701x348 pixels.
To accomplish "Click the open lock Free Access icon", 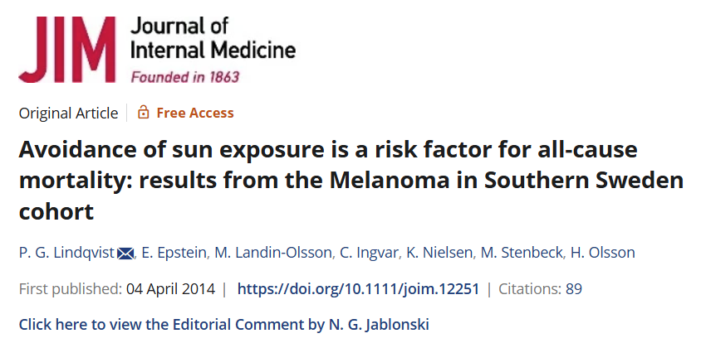I will tap(143, 113).
